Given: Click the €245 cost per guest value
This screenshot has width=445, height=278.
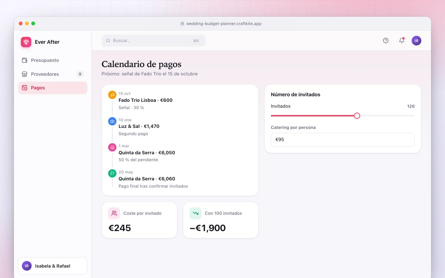Looking at the screenshot, I should click(x=120, y=228).
